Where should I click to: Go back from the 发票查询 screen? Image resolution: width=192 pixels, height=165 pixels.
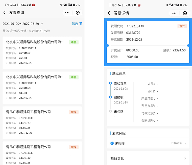click(x=5, y=13)
